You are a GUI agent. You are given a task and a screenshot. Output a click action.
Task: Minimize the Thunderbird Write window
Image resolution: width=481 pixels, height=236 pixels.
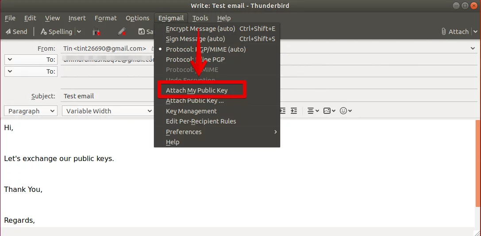pos(457,5)
